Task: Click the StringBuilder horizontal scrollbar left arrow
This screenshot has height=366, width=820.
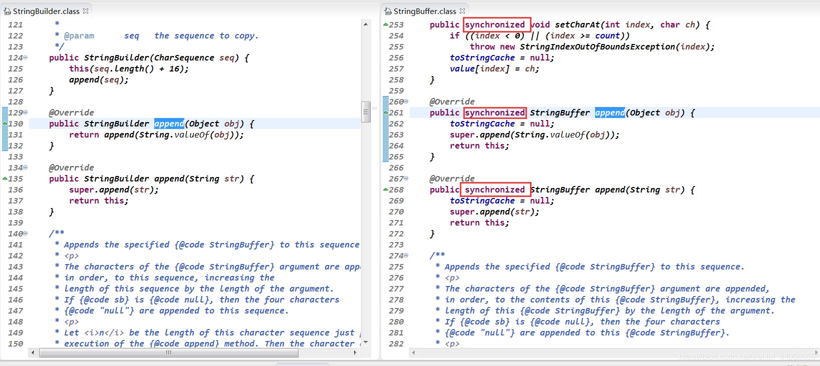Action: (x=33, y=352)
